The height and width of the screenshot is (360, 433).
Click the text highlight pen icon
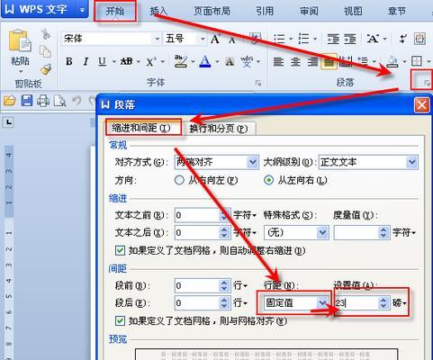[x=181, y=61]
